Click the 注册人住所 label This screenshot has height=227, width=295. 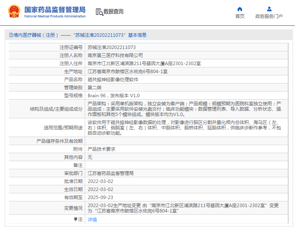pyautogui.click(x=71, y=64)
